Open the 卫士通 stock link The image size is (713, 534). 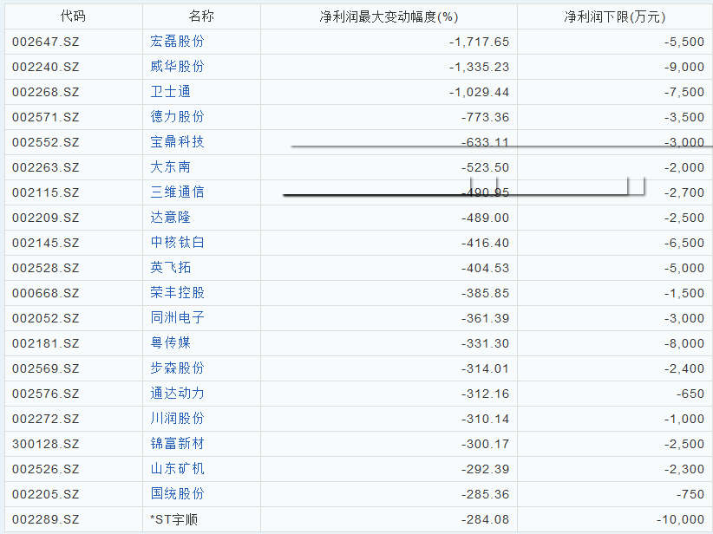171,92
